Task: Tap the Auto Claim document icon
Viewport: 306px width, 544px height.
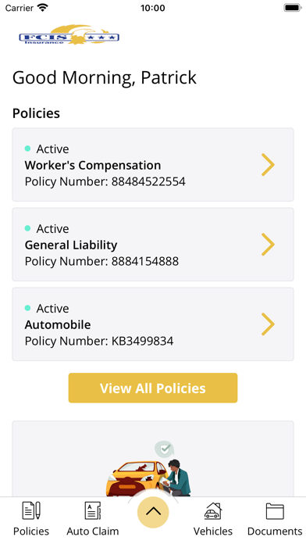Action: [93, 510]
